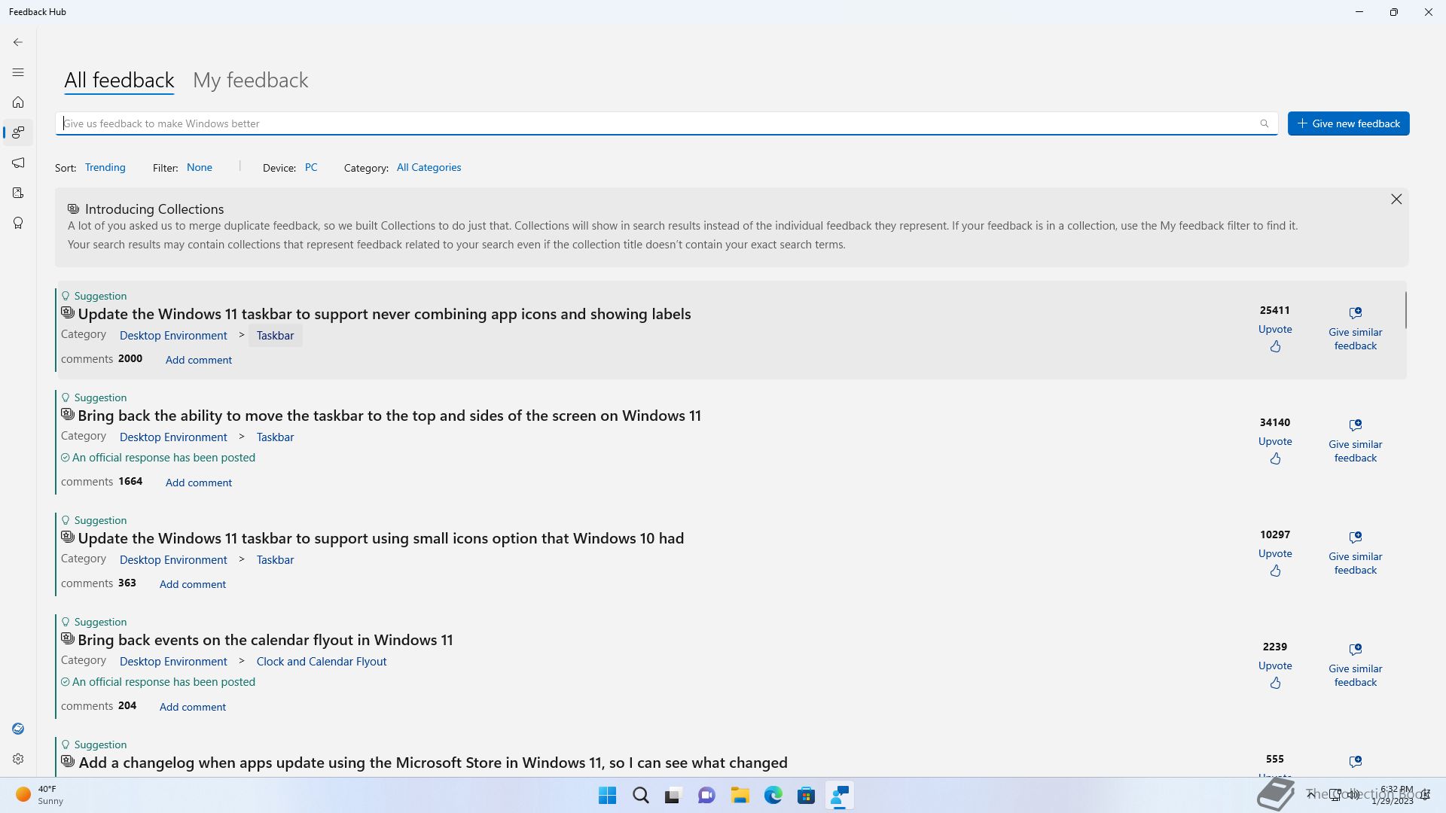Screen dimensions: 1446x813
Task: Open the Settings gear in sidebar
Action: click(18, 759)
